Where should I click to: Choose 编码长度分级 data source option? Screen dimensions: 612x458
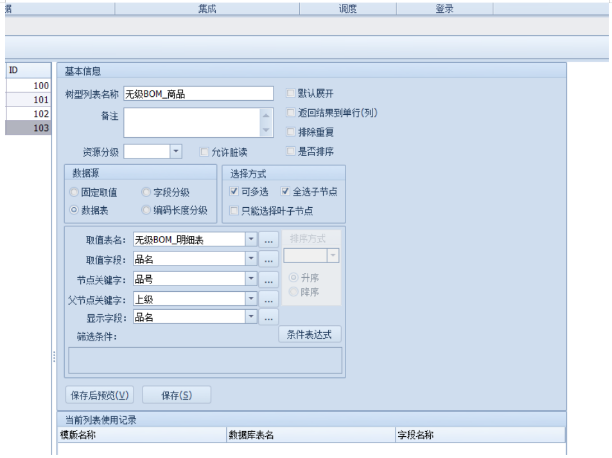pyautogui.click(x=146, y=210)
